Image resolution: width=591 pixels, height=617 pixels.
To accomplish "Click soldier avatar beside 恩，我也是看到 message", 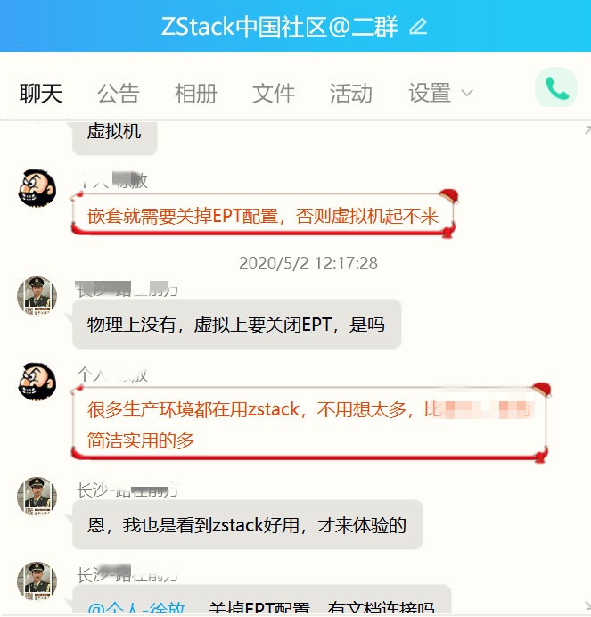I will coord(37,497).
